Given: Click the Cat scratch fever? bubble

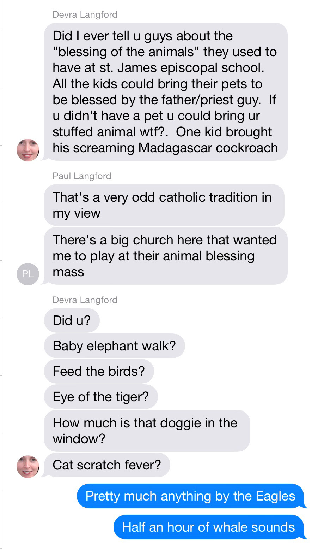Looking at the screenshot, I should tap(107, 465).
